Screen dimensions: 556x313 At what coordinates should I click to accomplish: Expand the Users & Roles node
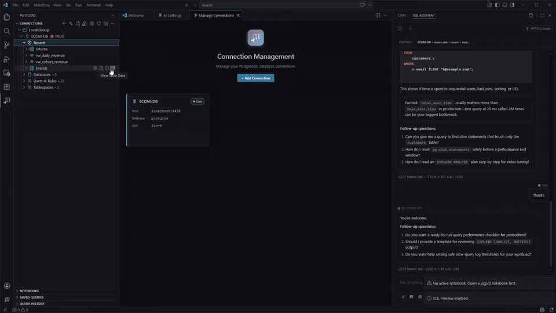click(x=24, y=81)
